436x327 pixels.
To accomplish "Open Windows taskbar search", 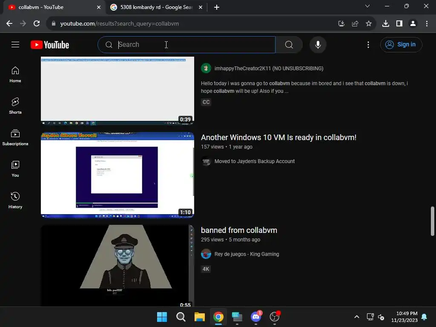I will [x=181, y=317].
